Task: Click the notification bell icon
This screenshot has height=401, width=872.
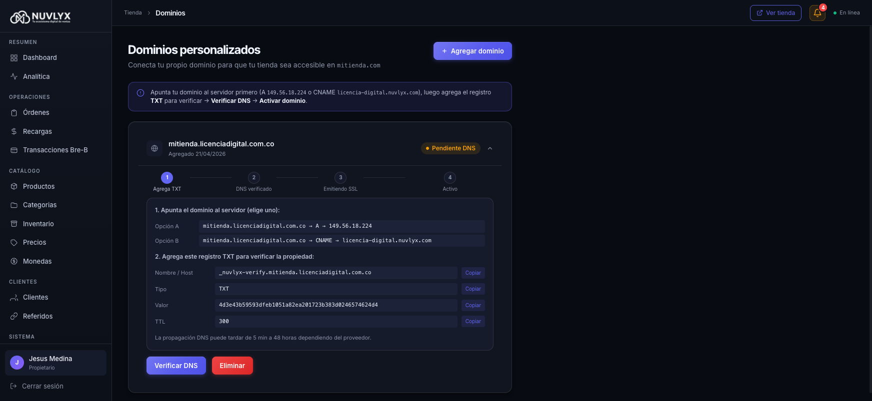Action: click(x=817, y=13)
